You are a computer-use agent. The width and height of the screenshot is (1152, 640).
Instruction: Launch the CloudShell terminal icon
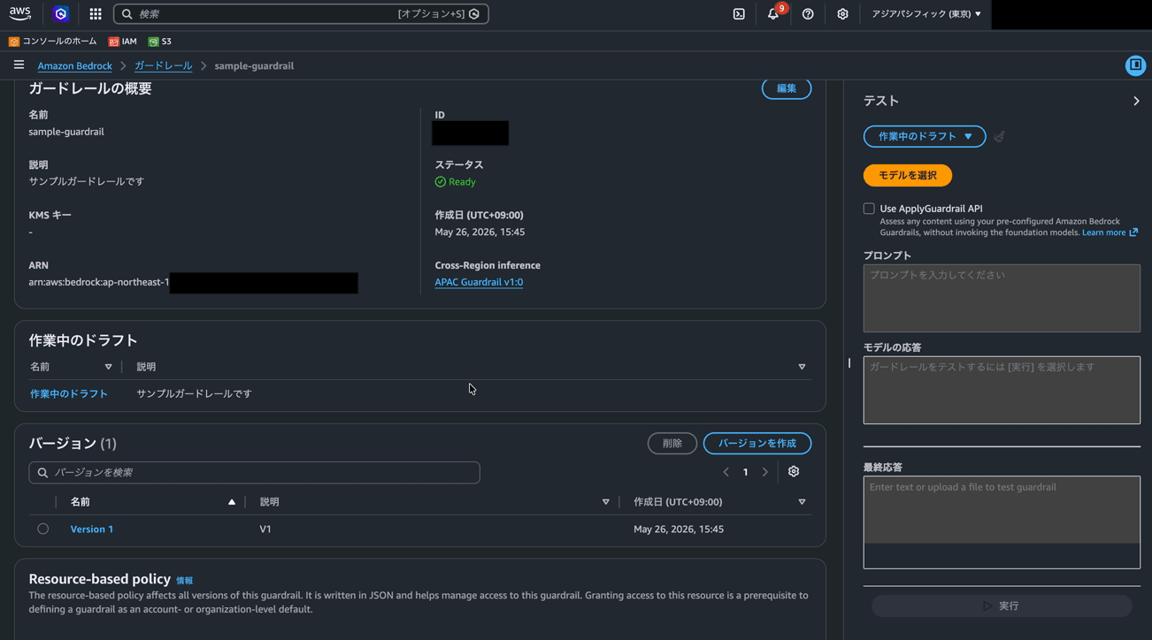click(739, 14)
